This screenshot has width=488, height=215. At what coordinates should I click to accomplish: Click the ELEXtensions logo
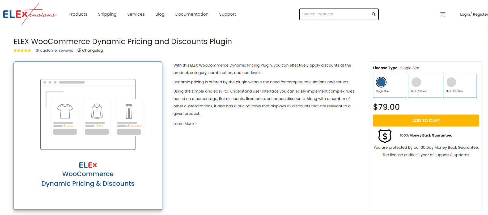29,14
